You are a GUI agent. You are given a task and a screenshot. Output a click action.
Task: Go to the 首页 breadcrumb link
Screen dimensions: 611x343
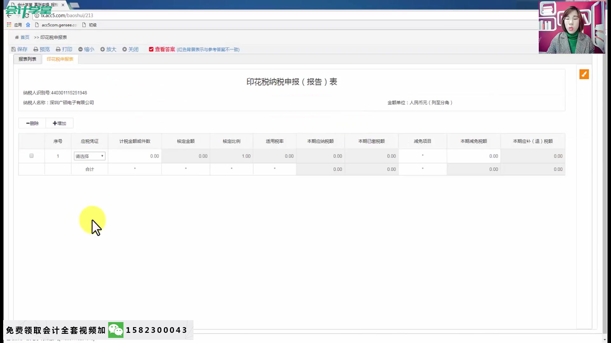point(25,37)
